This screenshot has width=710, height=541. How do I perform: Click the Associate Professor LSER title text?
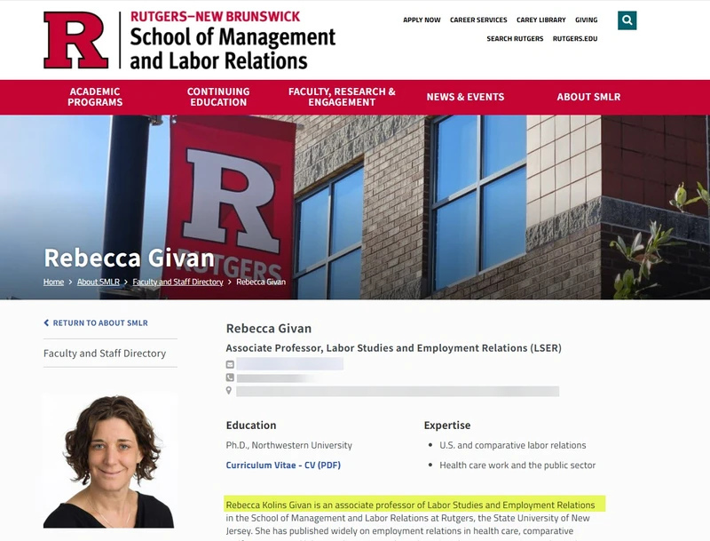click(393, 348)
